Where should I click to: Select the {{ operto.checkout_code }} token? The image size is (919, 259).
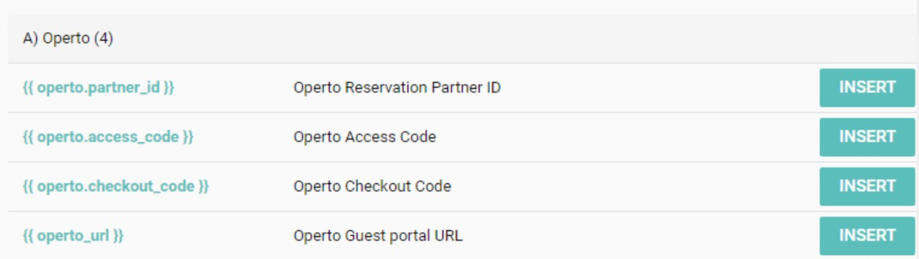(x=116, y=187)
